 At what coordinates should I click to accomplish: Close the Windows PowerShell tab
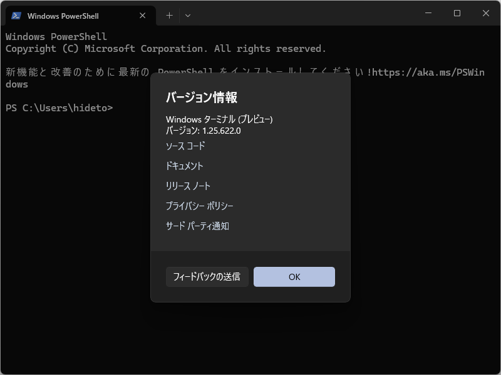[x=142, y=15]
